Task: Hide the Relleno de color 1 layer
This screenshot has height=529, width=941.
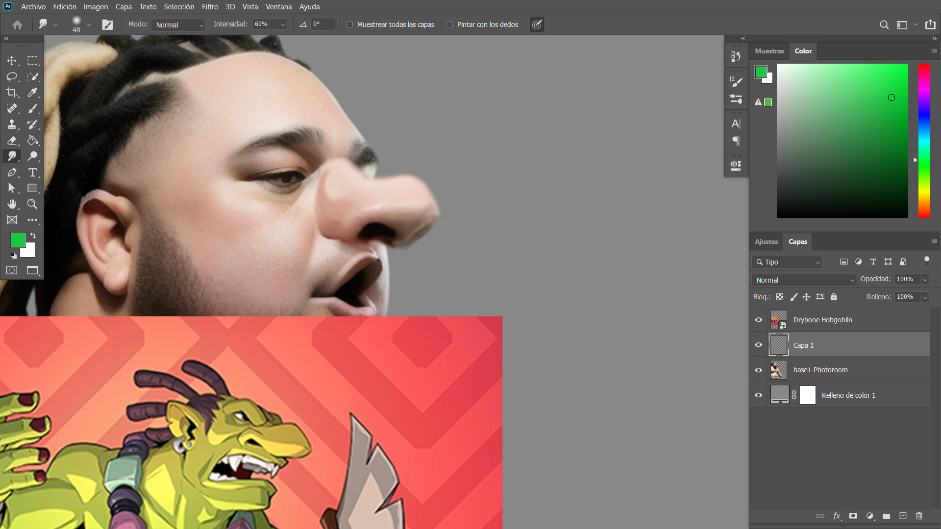Action: pos(759,395)
